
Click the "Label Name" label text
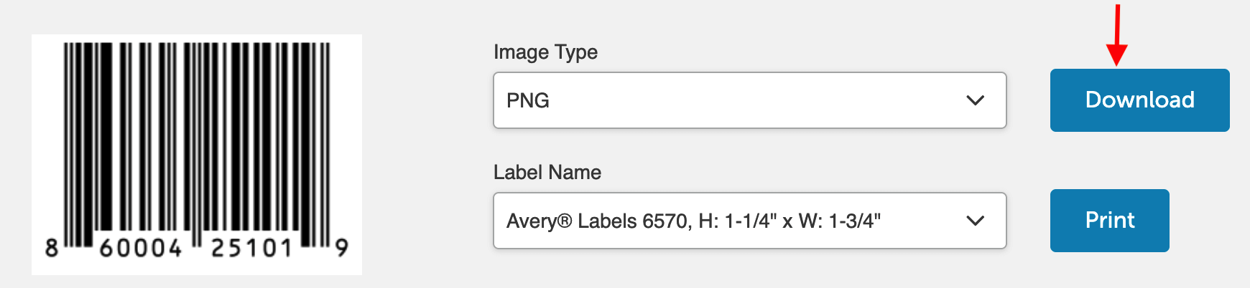(547, 173)
